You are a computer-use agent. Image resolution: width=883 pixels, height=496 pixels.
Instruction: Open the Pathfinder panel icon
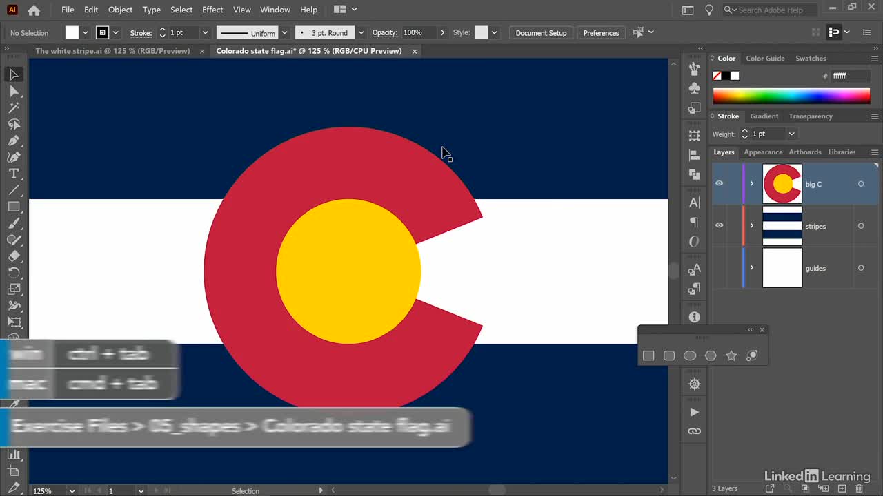point(694,175)
